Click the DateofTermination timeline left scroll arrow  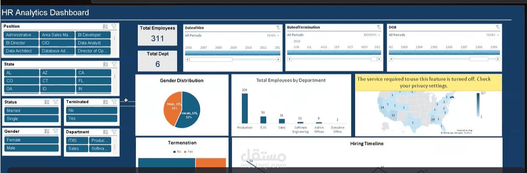point(289,59)
